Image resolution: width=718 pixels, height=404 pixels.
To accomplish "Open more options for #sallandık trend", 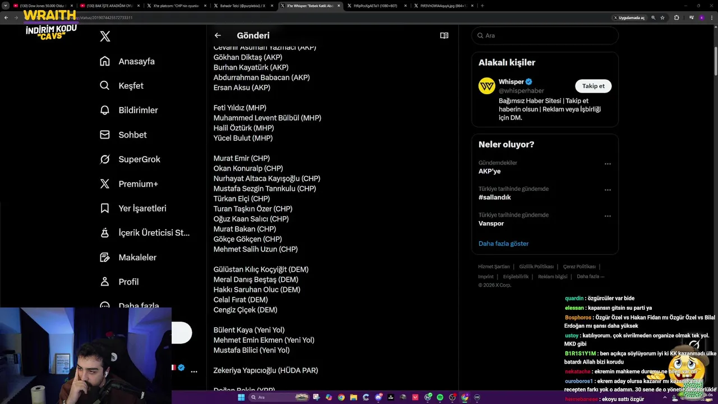I will pyautogui.click(x=607, y=190).
